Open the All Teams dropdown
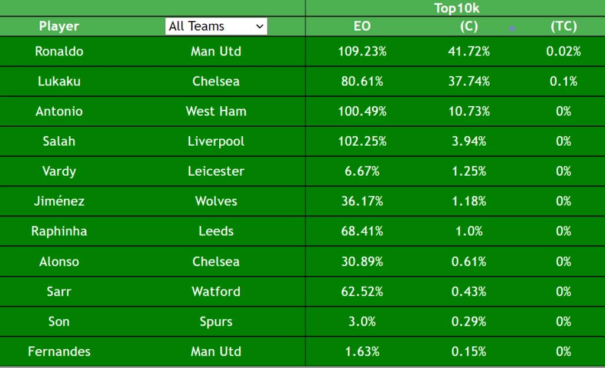Viewport: 605px width, 368px height. pos(216,26)
